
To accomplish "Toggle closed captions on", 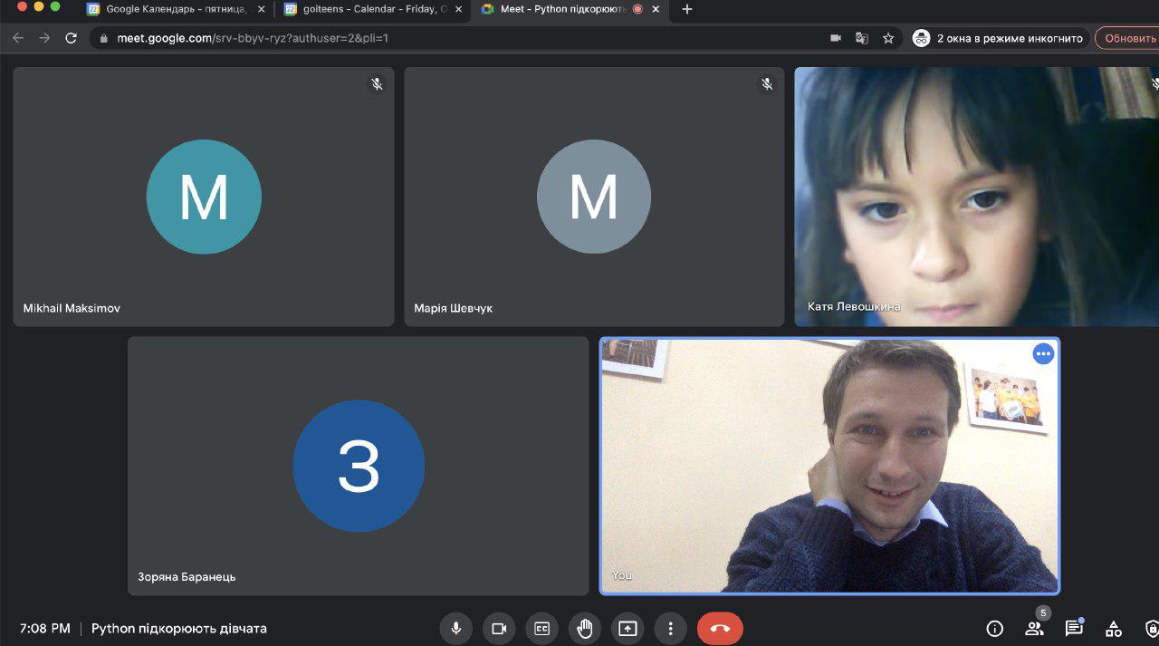I will [x=541, y=629].
